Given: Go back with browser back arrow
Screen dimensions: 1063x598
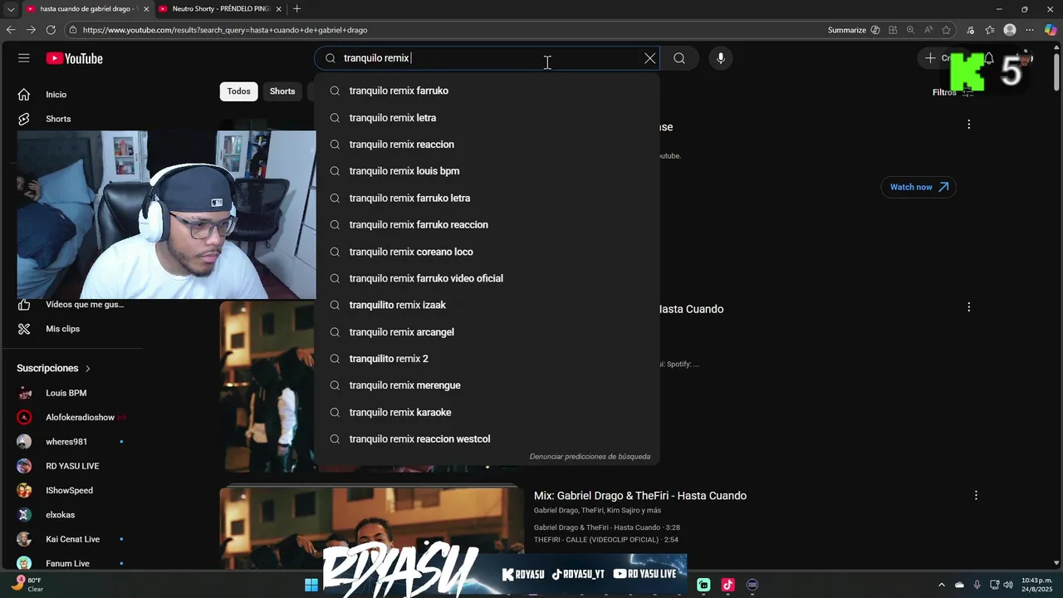Looking at the screenshot, I should click(11, 30).
